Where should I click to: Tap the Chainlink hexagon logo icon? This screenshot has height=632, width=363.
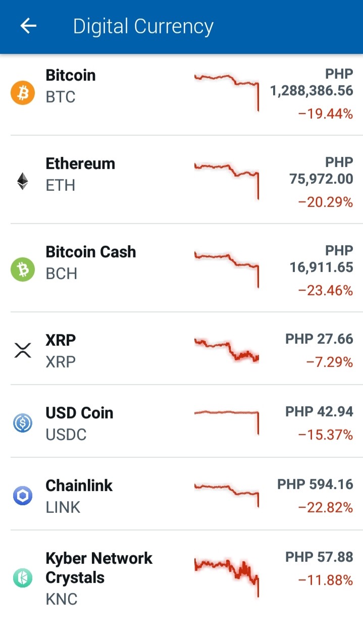click(23, 496)
